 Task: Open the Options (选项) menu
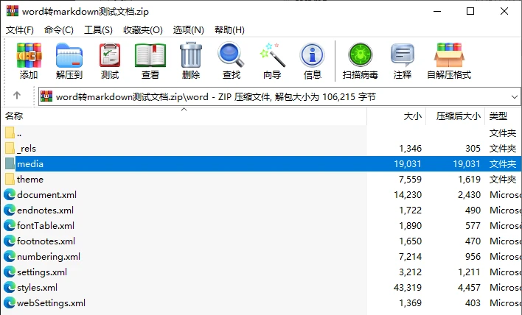click(188, 30)
